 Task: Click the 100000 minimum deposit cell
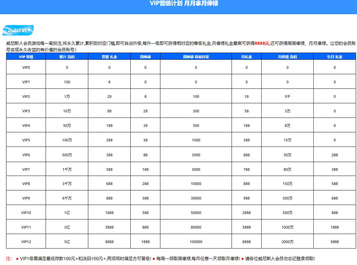click(196, 241)
